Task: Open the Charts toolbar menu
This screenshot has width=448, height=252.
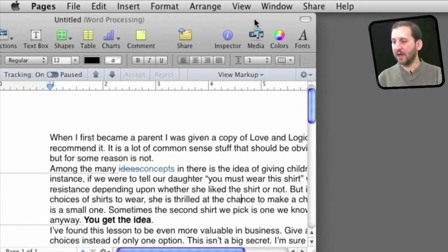Action: tap(111, 39)
